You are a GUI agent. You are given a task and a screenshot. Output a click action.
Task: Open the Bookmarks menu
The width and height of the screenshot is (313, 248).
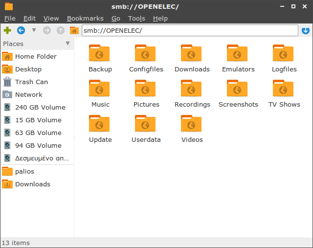[85, 19]
